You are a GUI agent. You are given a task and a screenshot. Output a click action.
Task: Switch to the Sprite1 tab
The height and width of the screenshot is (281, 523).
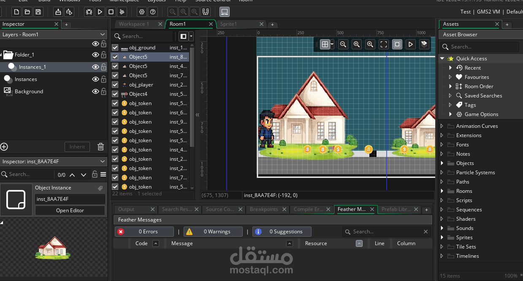click(228, 24)
